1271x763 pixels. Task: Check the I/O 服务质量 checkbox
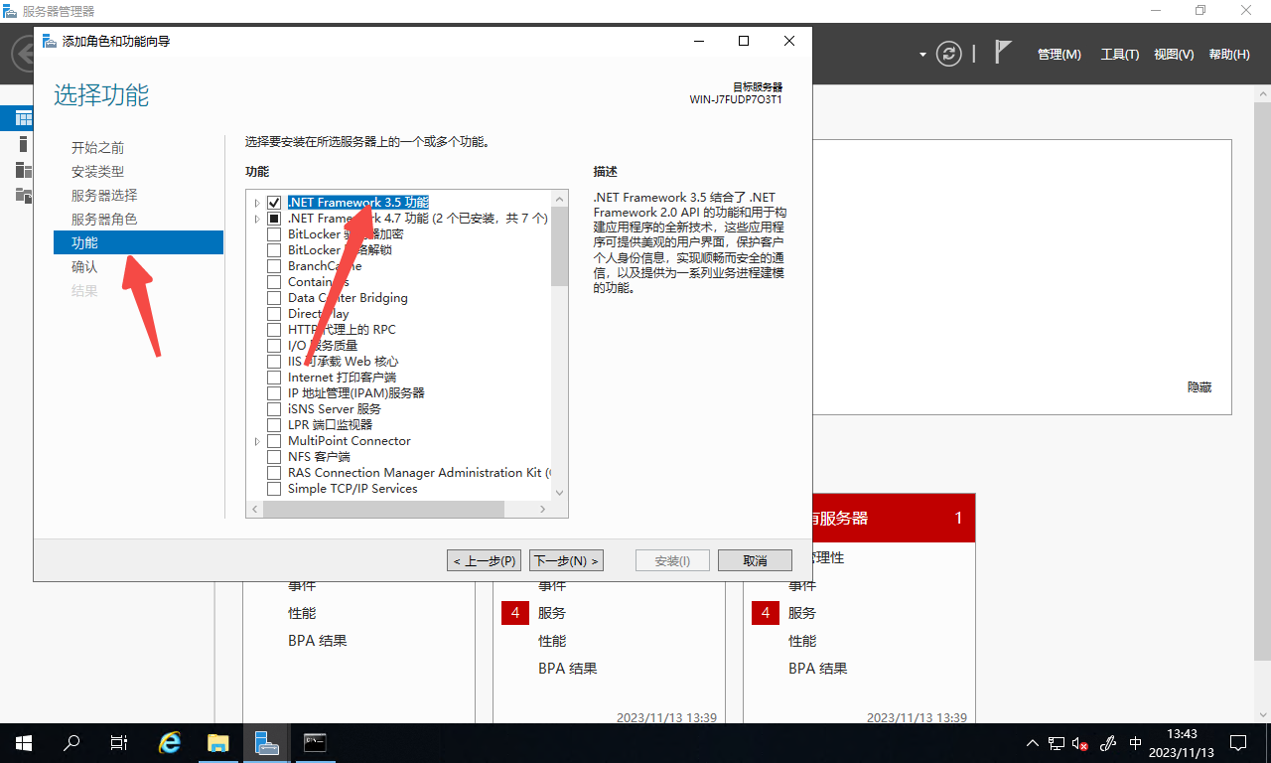pyautogui.click(x=274, y=346)
